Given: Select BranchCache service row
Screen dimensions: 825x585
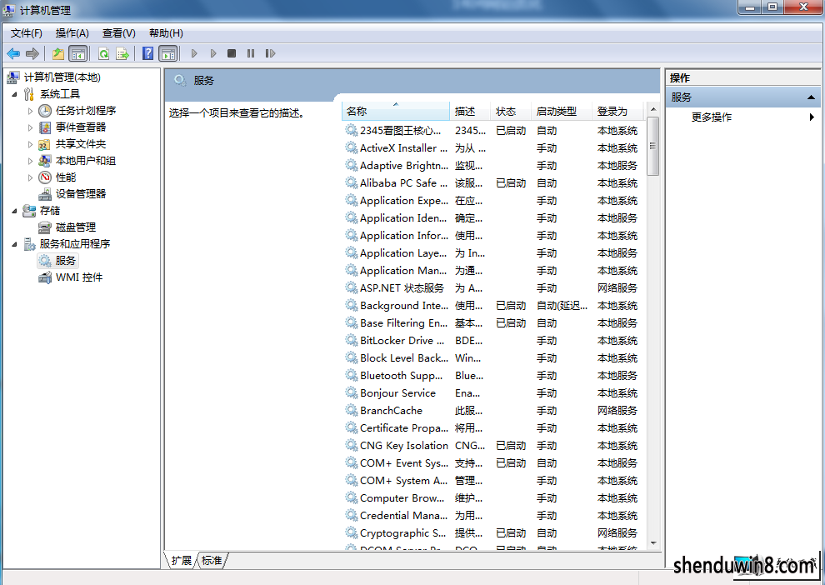Looking at the screenshot, I should (x=493, y=410).
